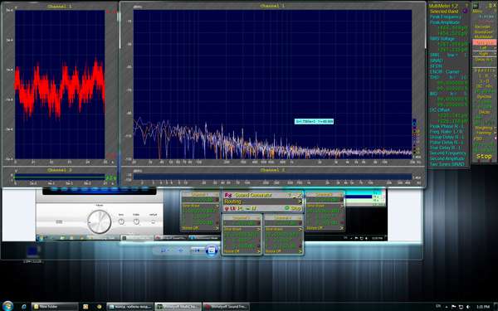
Task: Expand Noise Off dropdown in rightmost generator
Action: [325, 228]
